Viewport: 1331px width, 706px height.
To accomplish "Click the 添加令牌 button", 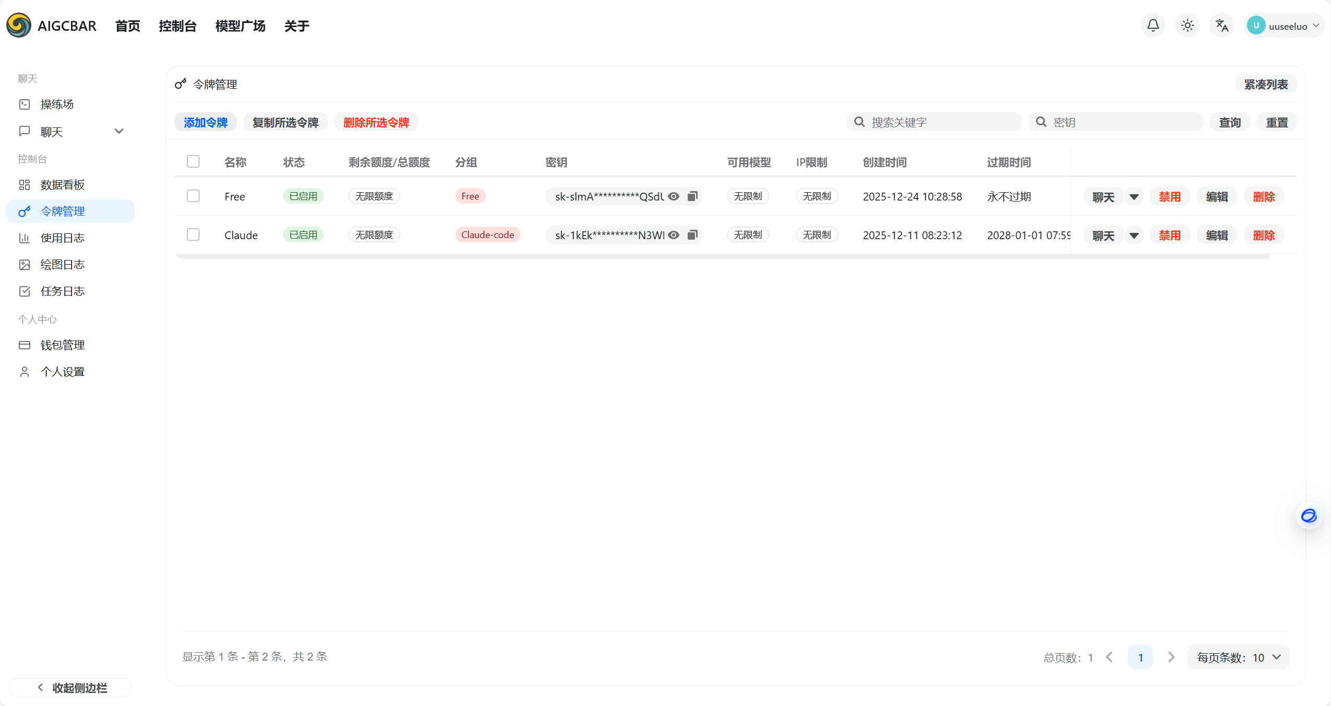I will point(205,122).
